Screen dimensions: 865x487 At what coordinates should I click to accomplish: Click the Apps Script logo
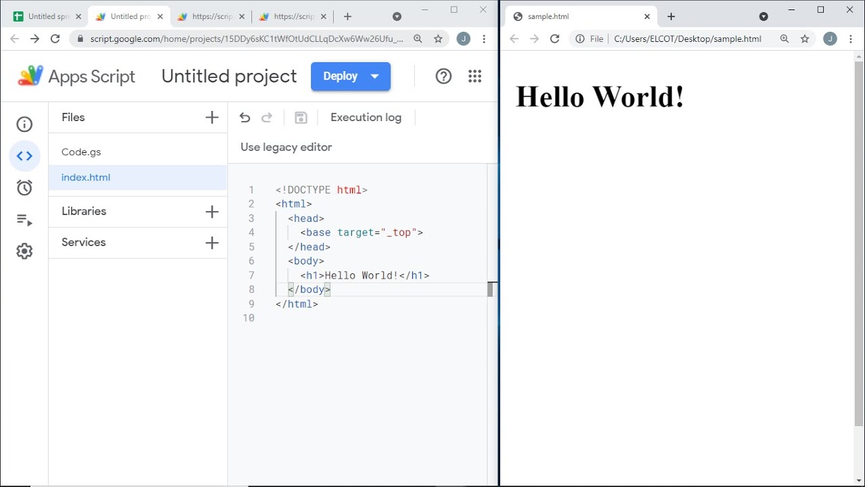(76, 76)
